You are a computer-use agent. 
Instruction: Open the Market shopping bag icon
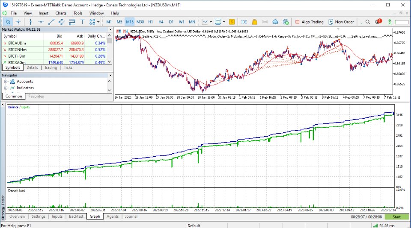tap(254, 22)
